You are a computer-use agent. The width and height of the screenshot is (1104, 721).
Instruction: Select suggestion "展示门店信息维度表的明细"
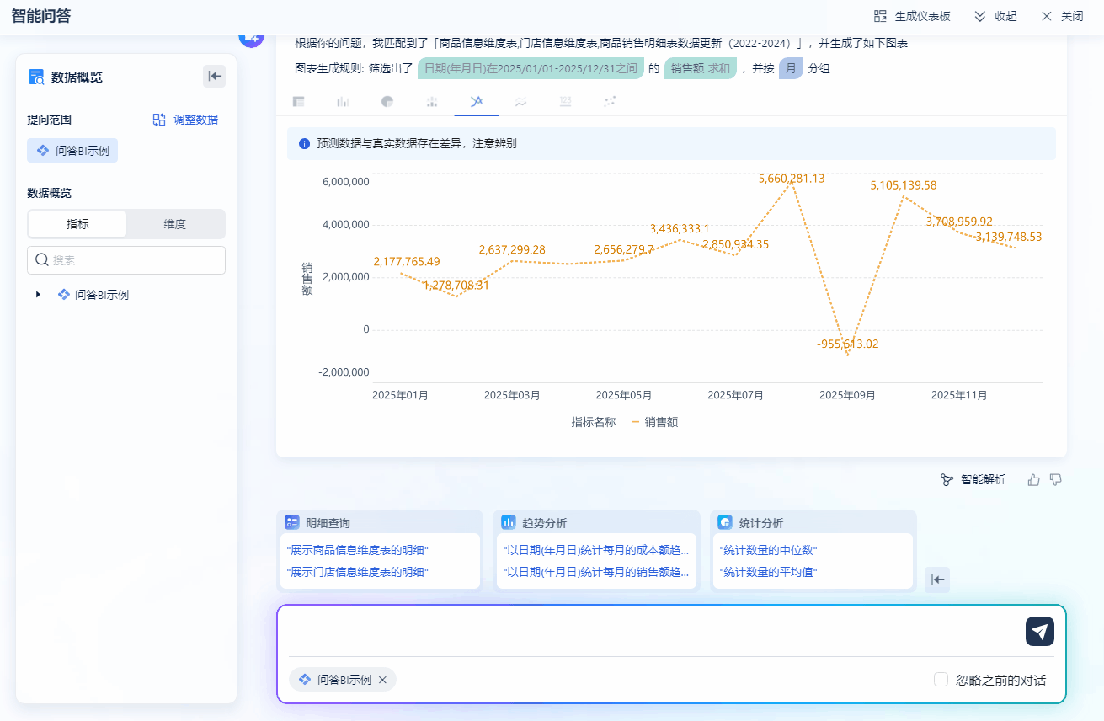pos(358,572)
